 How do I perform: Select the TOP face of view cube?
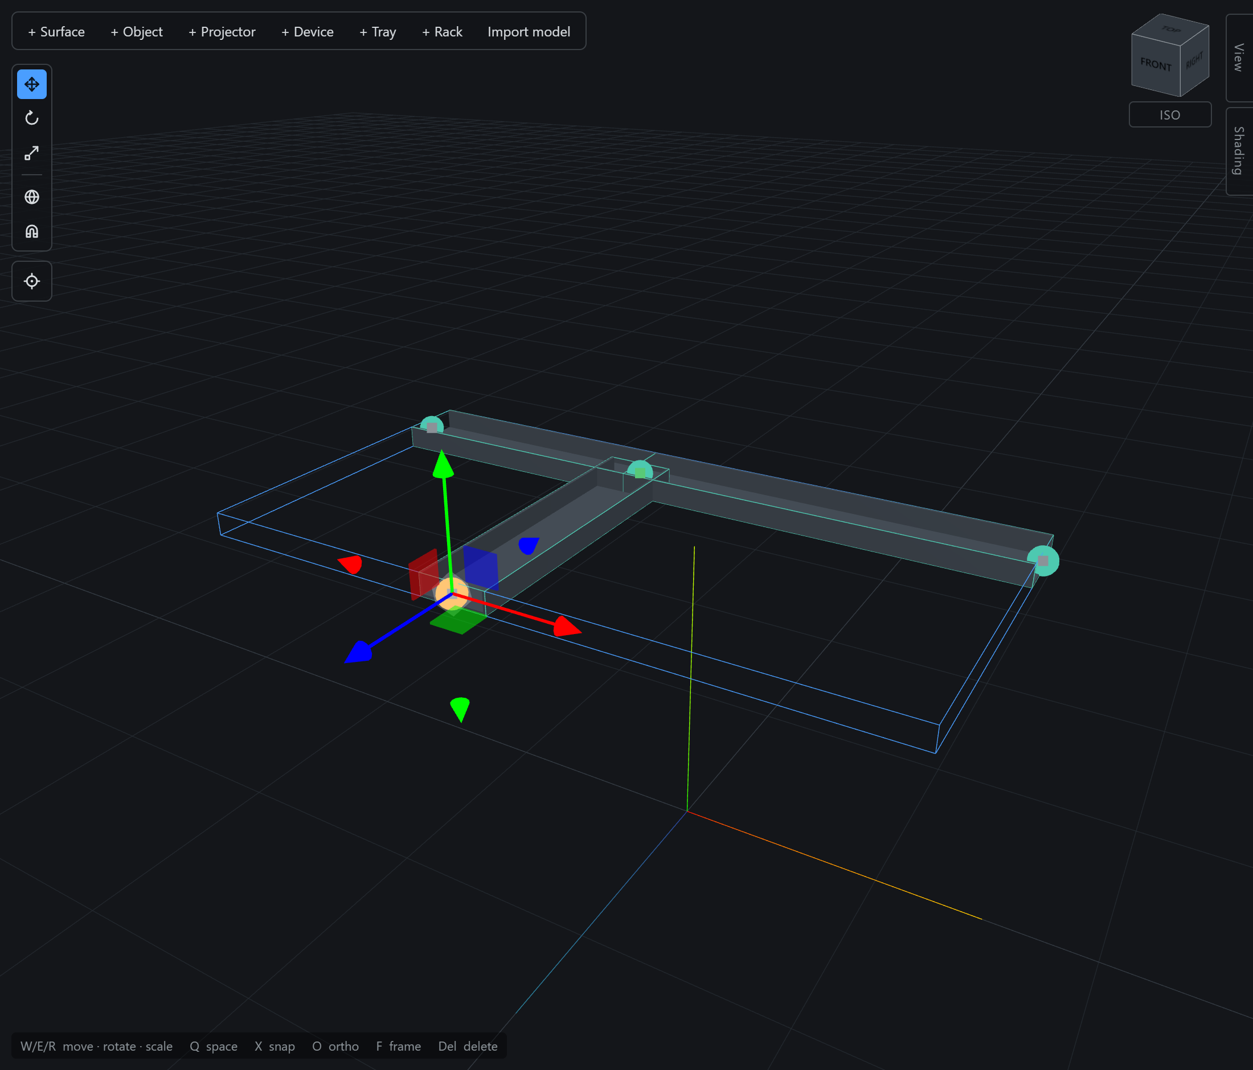click(1171, 30)
